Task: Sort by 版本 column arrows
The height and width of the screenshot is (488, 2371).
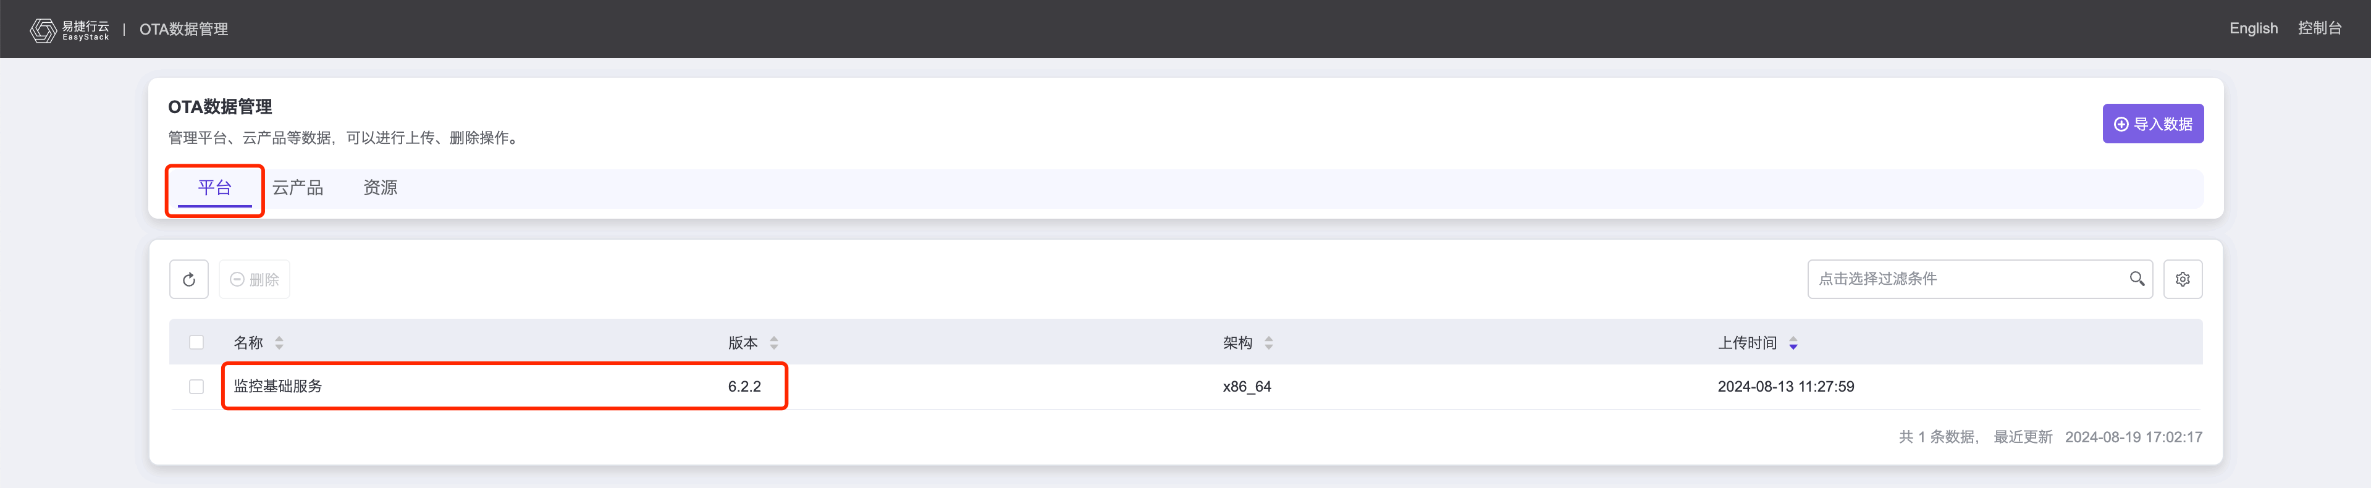Action: pos(774,342)
